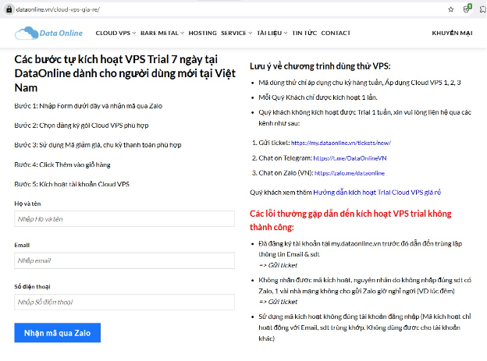The width and height of the screenshot is (487, 361).
Task: Click the heading Các bước tự kích hoạt VPS Trial
Action: (125, 73)
